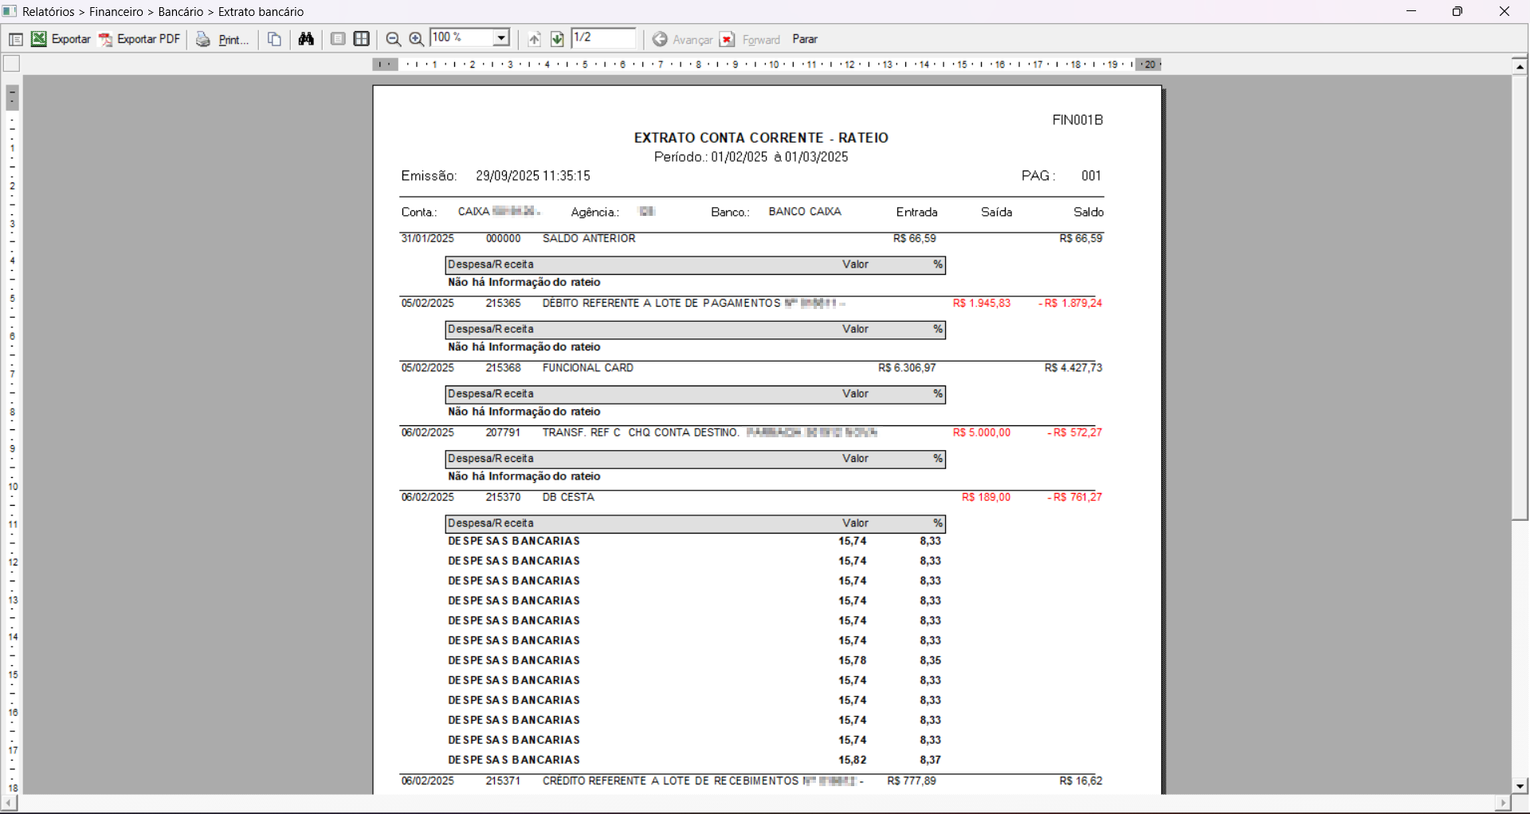Click inside the 100 % zoom field
The width and height of the screenshot is (1530, 814).
pyautogui.click(x=461, y=38)
